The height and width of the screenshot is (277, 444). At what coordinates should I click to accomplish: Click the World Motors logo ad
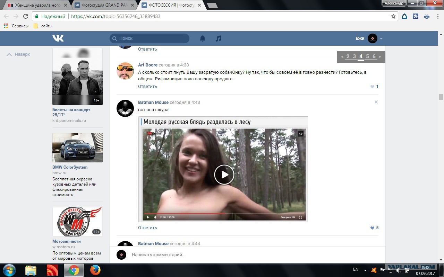(x=77, y=222)
